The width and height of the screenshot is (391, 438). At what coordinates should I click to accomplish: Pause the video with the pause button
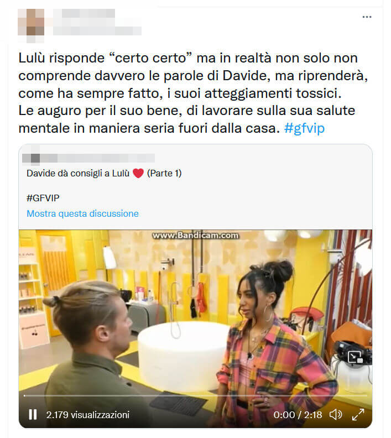click(33, 415)
